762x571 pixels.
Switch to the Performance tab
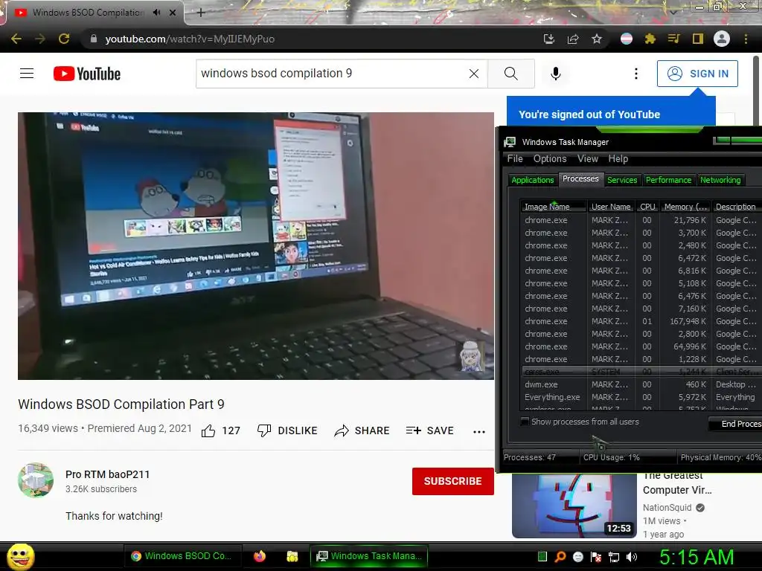coord(668,180)
